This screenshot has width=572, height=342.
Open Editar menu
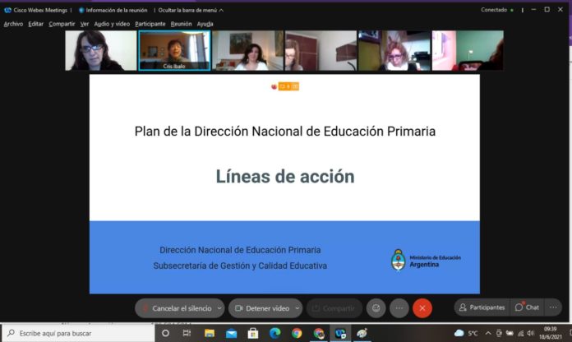[x=36, y=24]
